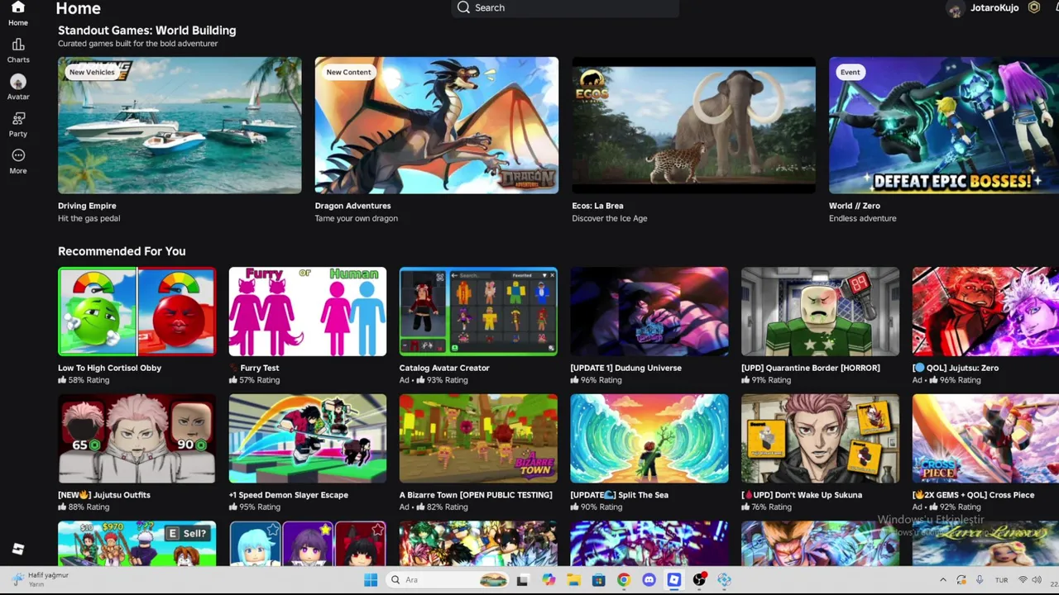
Task: Open the Sell game tile in the bottom row
Action: [x=137, y=544]
